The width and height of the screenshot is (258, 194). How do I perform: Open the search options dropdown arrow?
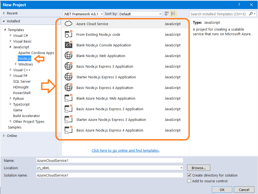coord(255,14)
